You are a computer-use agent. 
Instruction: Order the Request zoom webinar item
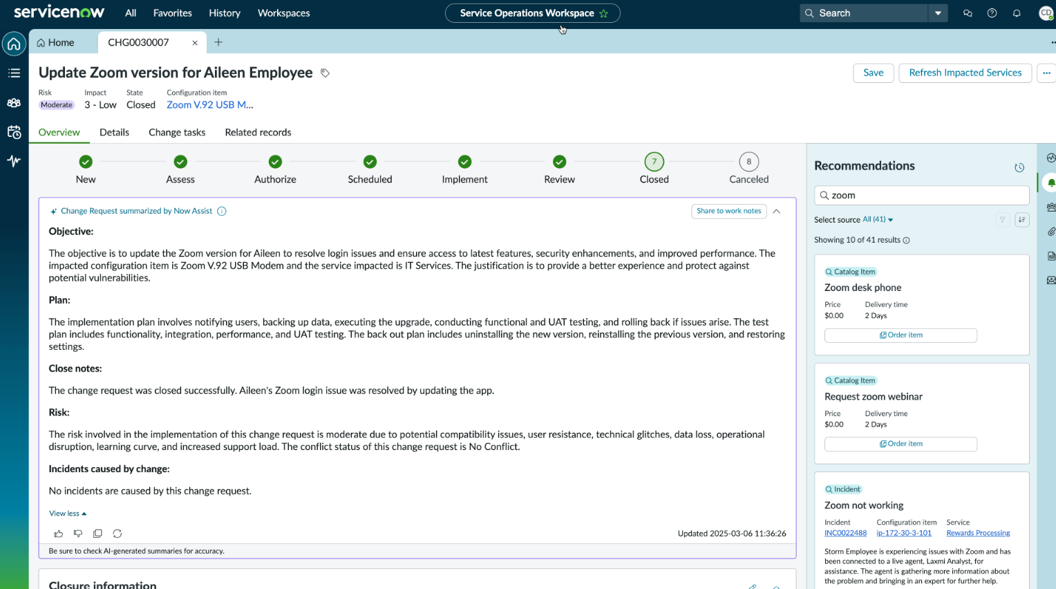click(x=901, y=444)
